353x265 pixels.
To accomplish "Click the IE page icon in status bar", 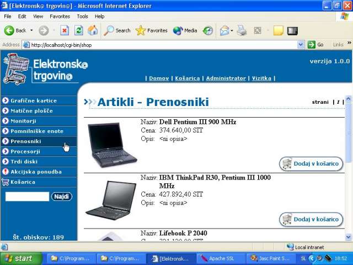I will [x=4, y=247].
